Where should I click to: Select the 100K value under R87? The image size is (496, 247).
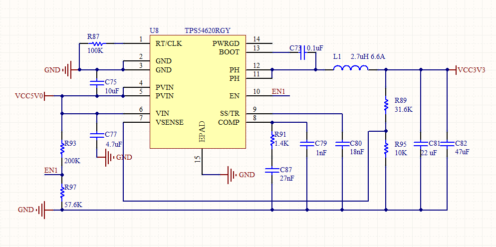(95, 50)
